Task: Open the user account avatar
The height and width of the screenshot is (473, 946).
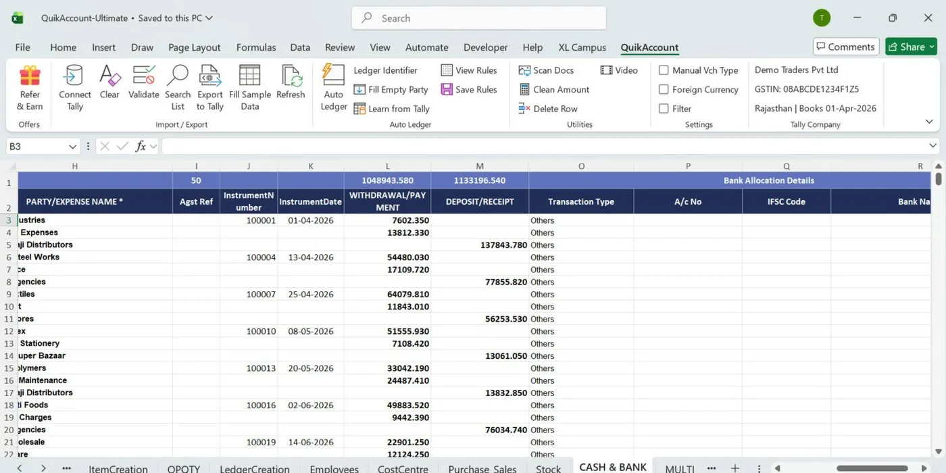Action: point(822,18)
